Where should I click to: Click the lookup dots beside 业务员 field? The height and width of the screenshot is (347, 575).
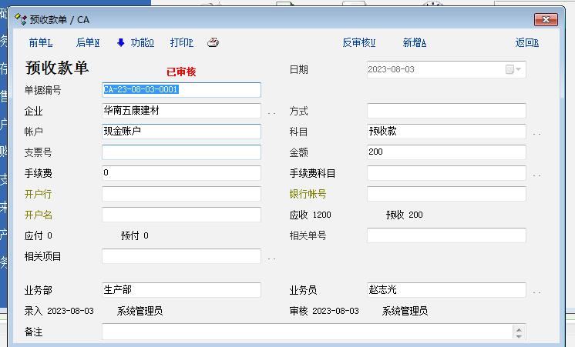(536, 292)
